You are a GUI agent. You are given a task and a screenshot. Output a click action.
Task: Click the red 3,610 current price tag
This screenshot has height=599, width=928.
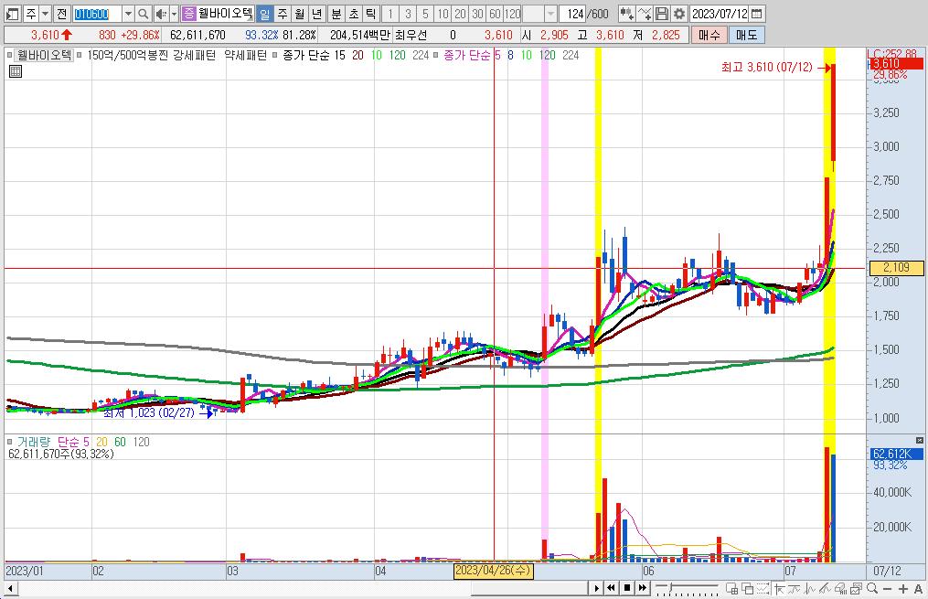[897, 63]
